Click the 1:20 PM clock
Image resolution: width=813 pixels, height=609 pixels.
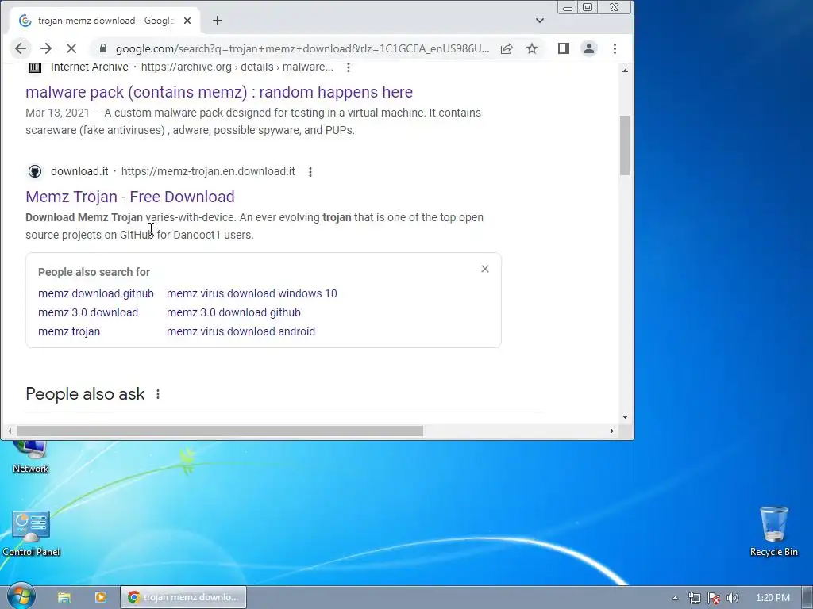click(773, 598)
